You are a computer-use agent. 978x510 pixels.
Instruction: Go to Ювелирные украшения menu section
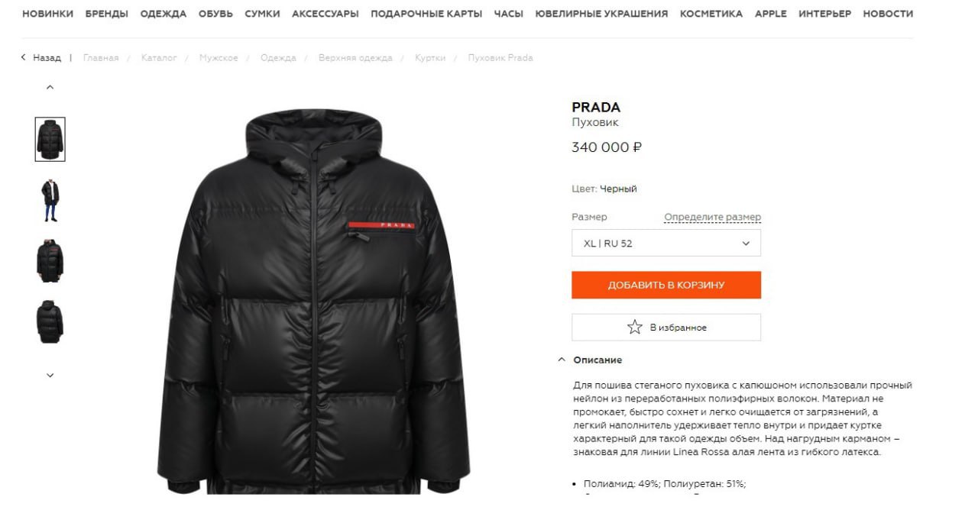click(601, 14)
